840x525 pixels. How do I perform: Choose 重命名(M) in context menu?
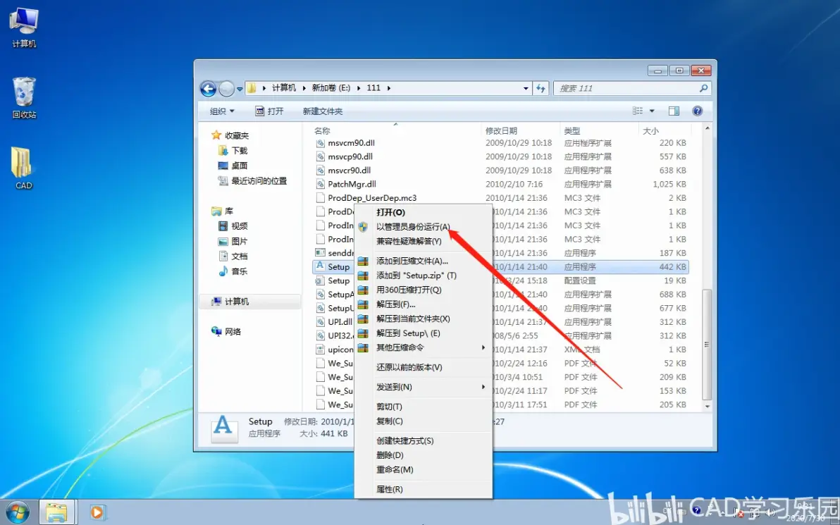(x=424, y=470)
